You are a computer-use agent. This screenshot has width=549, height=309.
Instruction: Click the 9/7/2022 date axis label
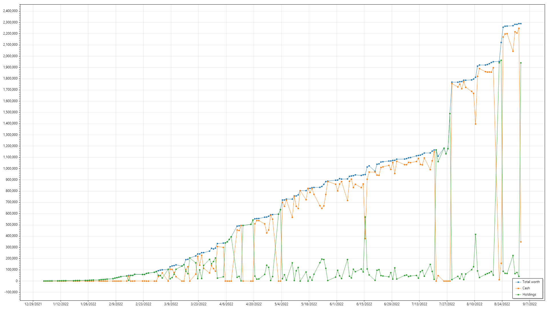click(530, 304)
